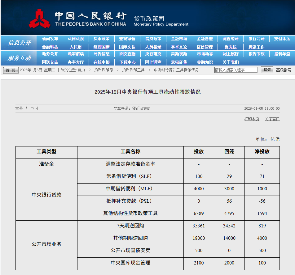
Task: Click 货币政策司 breadcrumb link
Action: (x=103, y=70)
